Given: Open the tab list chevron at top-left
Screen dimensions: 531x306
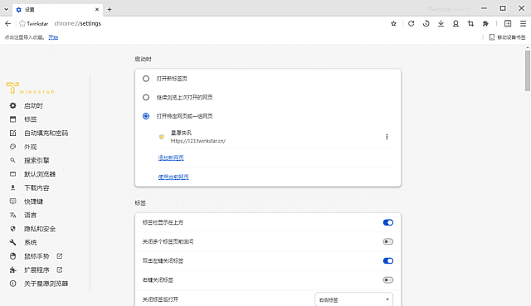Looking at the screenshot, I should (x=6, y=9).
